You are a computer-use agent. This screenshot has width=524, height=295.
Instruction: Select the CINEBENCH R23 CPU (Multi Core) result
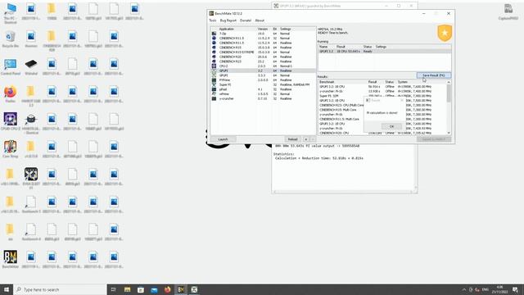tap(382, 105)
